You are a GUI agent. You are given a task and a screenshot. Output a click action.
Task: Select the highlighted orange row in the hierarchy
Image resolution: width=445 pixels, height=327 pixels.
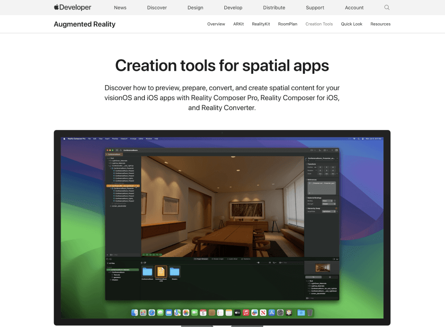(x=123, y=186)
